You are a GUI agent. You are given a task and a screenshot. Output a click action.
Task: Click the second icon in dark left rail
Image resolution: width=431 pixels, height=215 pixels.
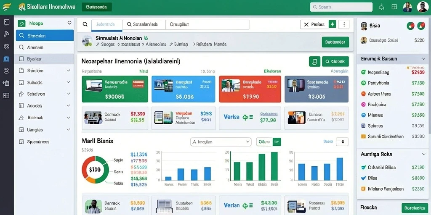tap(7, 34)
